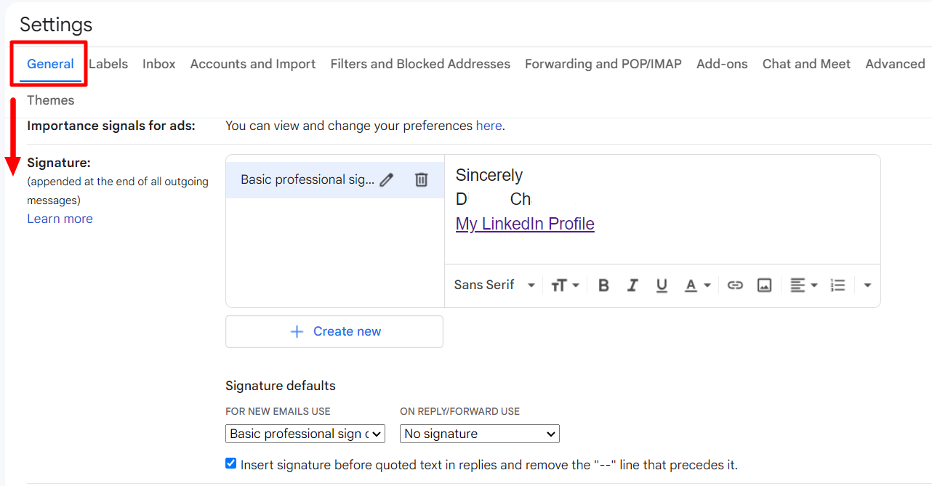Switch to the Labels tab

click(108, 64)
